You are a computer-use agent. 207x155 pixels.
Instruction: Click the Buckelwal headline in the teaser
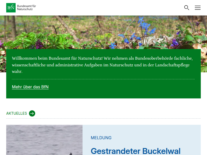136,151
